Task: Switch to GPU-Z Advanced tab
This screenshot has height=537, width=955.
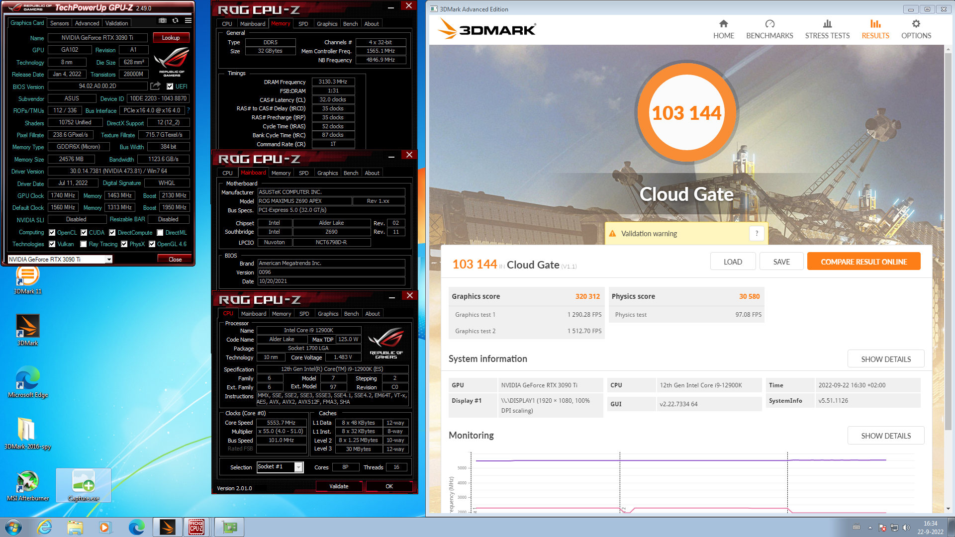Action: coord(87,23)
